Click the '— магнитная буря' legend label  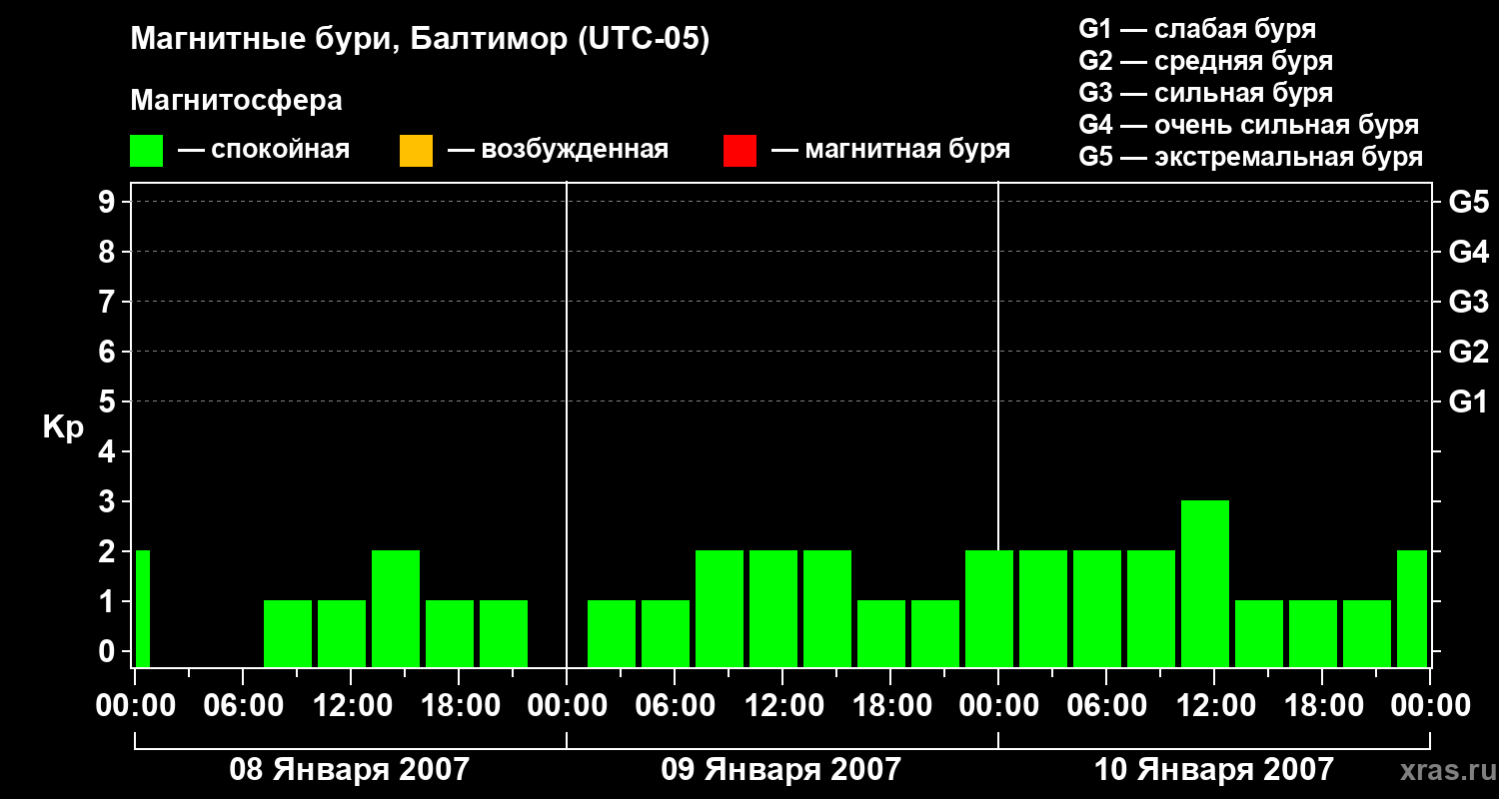coord(891,151)
